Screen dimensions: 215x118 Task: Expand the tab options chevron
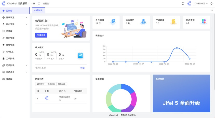[x=212, y=11]
